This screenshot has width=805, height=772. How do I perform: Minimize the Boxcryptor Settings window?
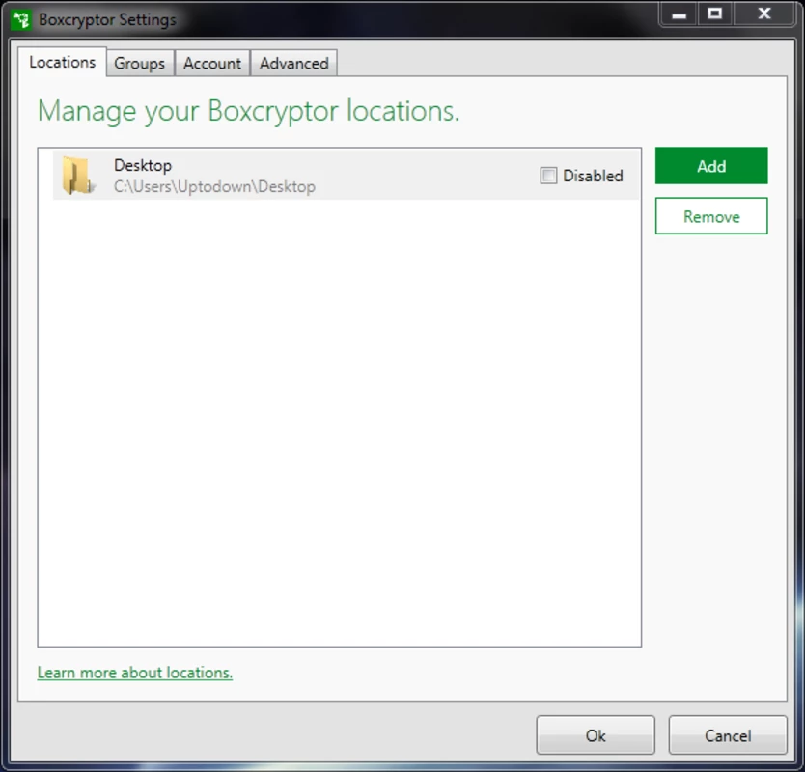point(679,14)
